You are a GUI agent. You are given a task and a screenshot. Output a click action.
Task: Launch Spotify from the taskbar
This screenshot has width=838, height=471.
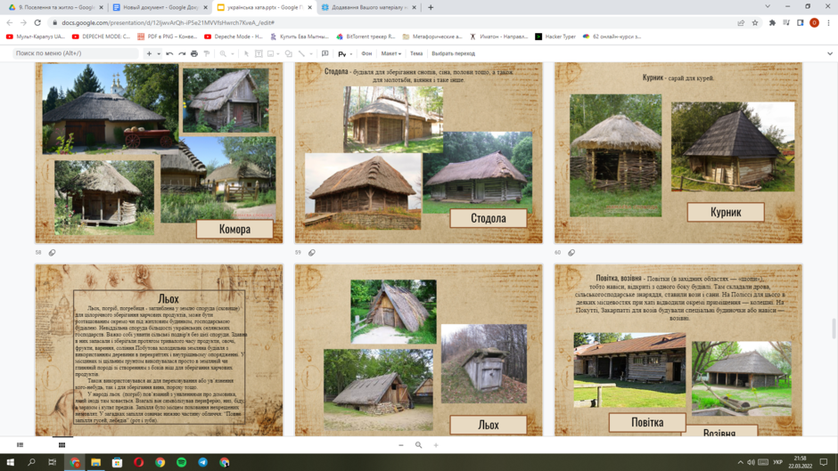point(182,462)
